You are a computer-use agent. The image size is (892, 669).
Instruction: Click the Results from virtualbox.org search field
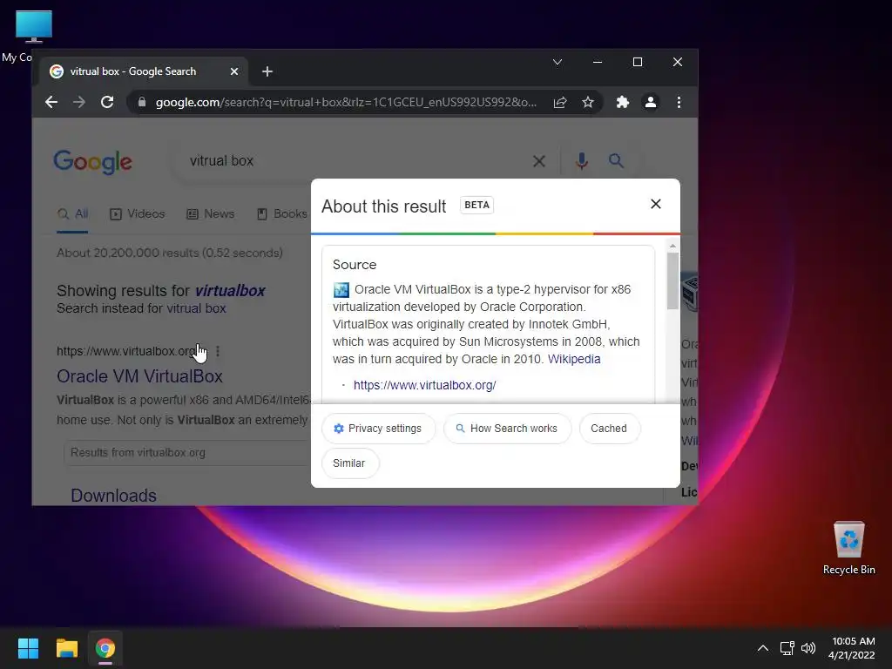click(188, 453)
